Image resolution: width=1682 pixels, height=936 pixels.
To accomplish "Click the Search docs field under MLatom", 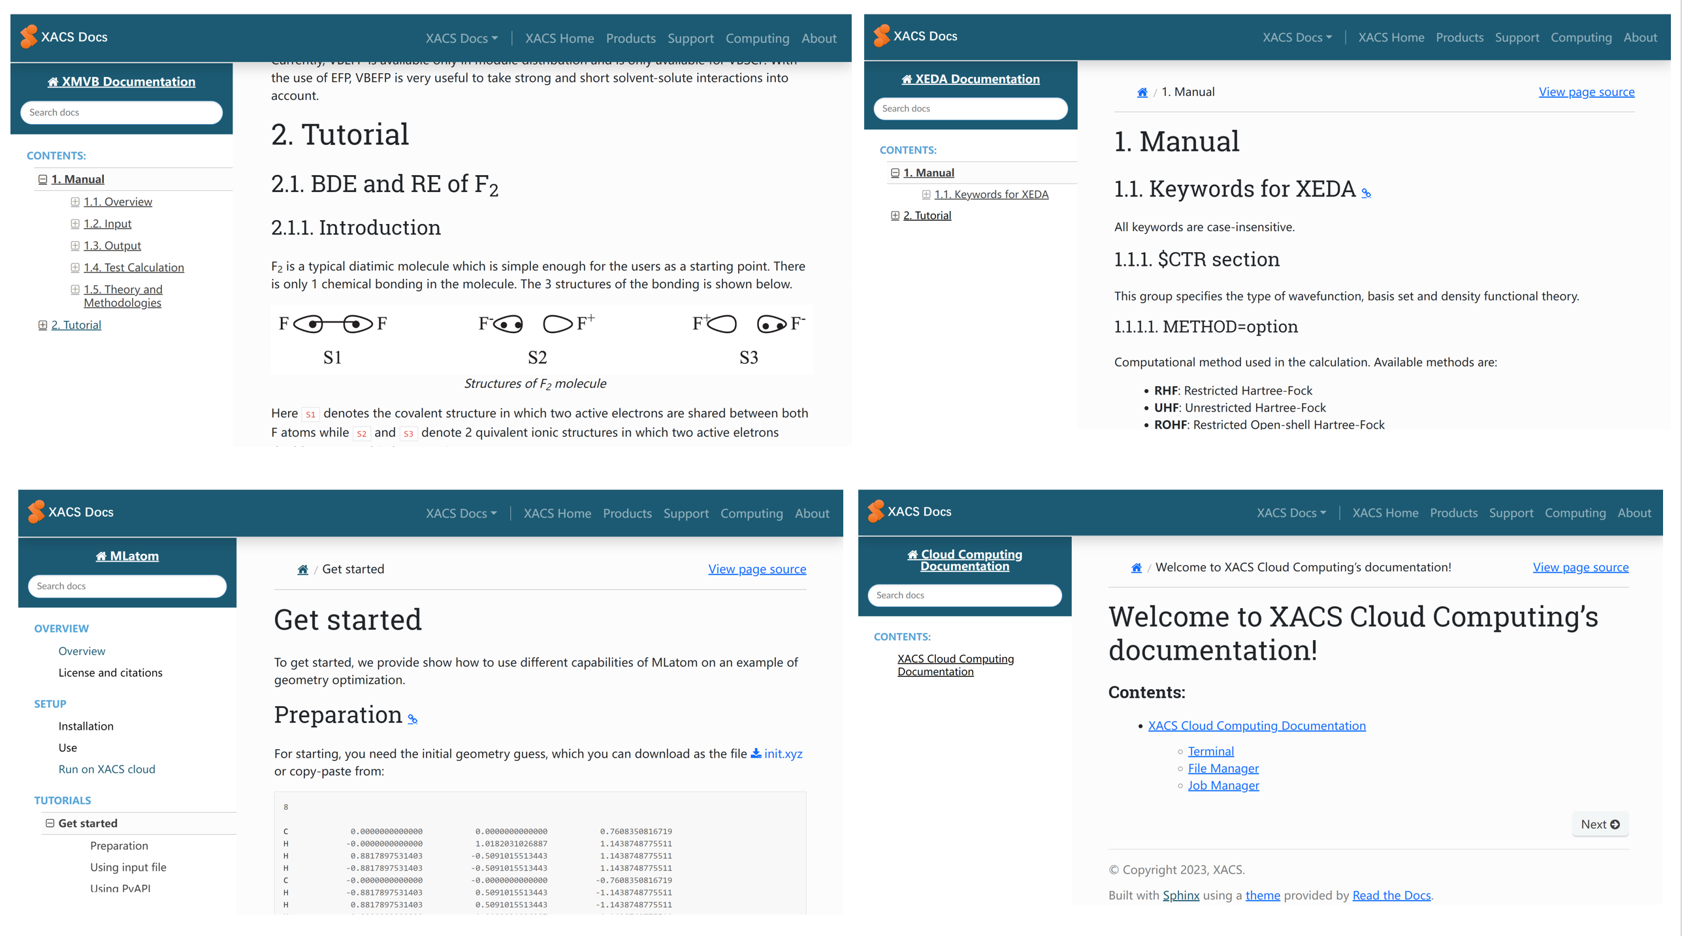I will (x=127, y=586).
